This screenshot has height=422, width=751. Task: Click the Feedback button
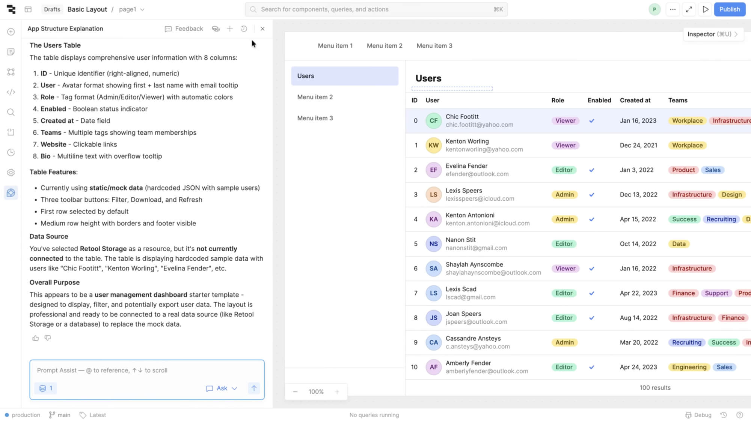pos(184,29)
